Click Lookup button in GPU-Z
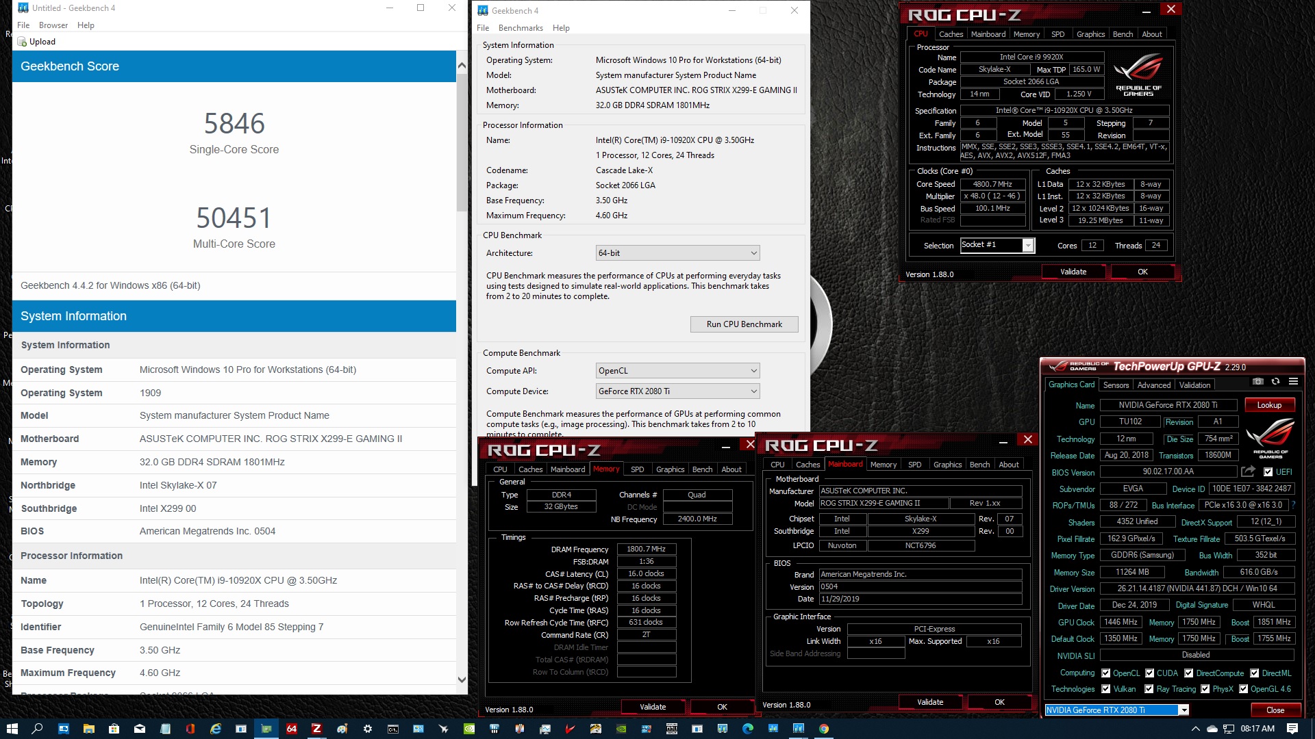The image size is (1315, 739). coord(1269,405)
